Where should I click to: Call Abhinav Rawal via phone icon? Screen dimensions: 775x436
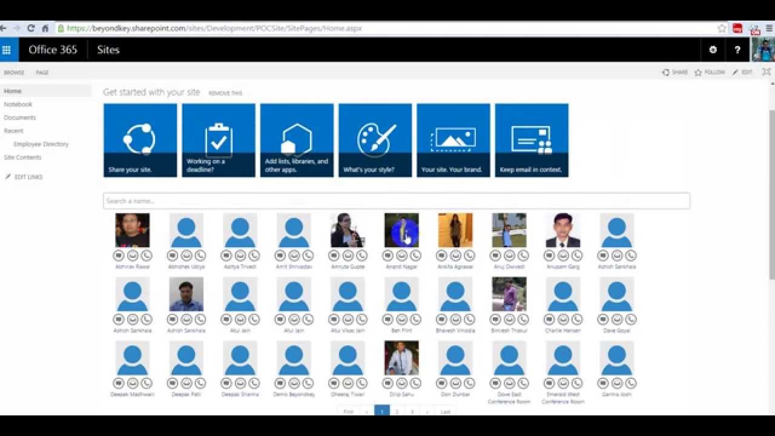pos(147,256)
